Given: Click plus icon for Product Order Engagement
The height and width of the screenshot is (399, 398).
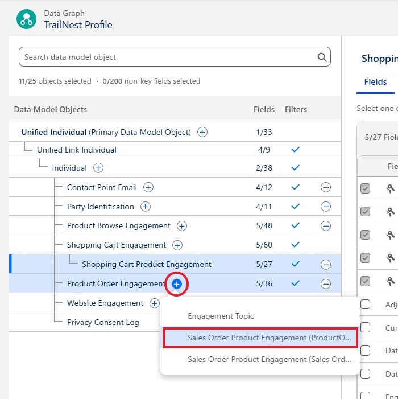Looking at the screenshot, I should 177,283.
